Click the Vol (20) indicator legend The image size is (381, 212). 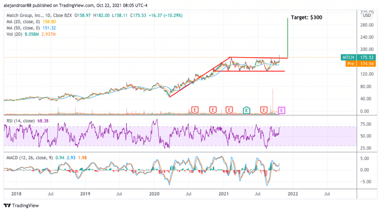point(15,34)
